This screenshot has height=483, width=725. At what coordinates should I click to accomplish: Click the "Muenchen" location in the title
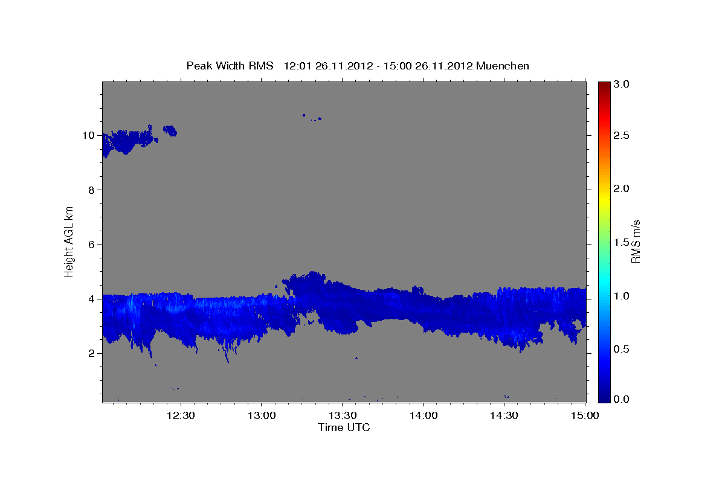[x=503, y=65]
